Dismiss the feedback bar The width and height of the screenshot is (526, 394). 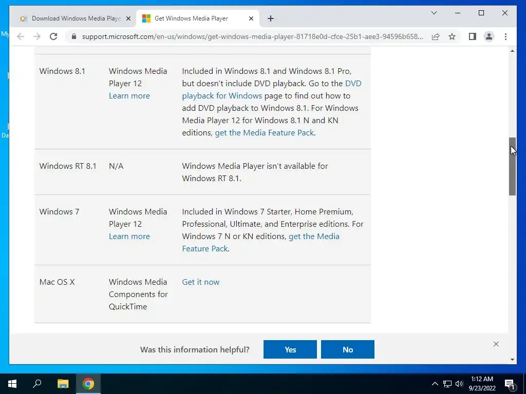click(496, 344)
